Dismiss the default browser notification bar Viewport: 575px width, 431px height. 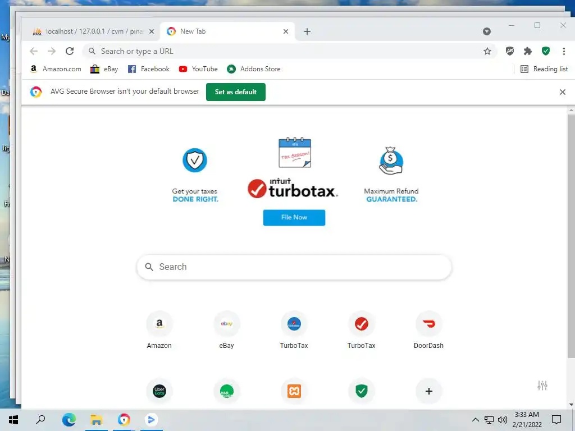[x=563, y=92]
